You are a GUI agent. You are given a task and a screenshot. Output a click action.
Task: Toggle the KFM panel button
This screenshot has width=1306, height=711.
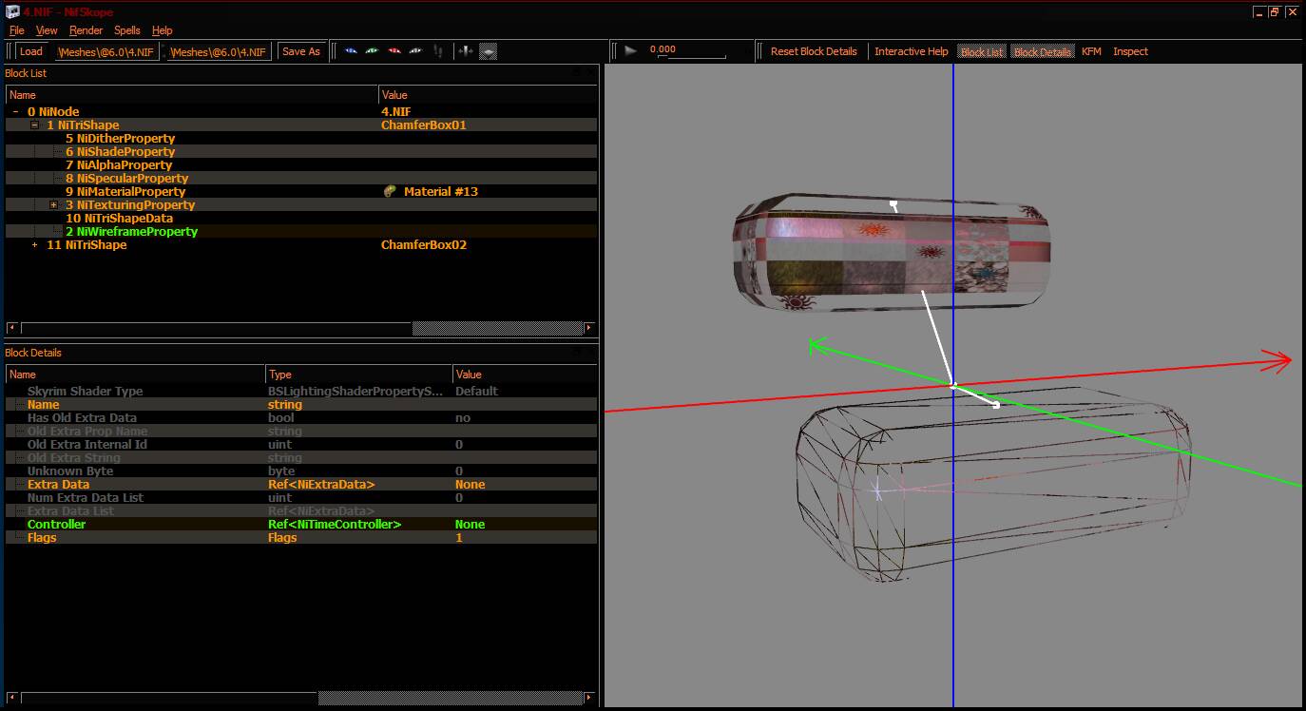(1091, 51)
